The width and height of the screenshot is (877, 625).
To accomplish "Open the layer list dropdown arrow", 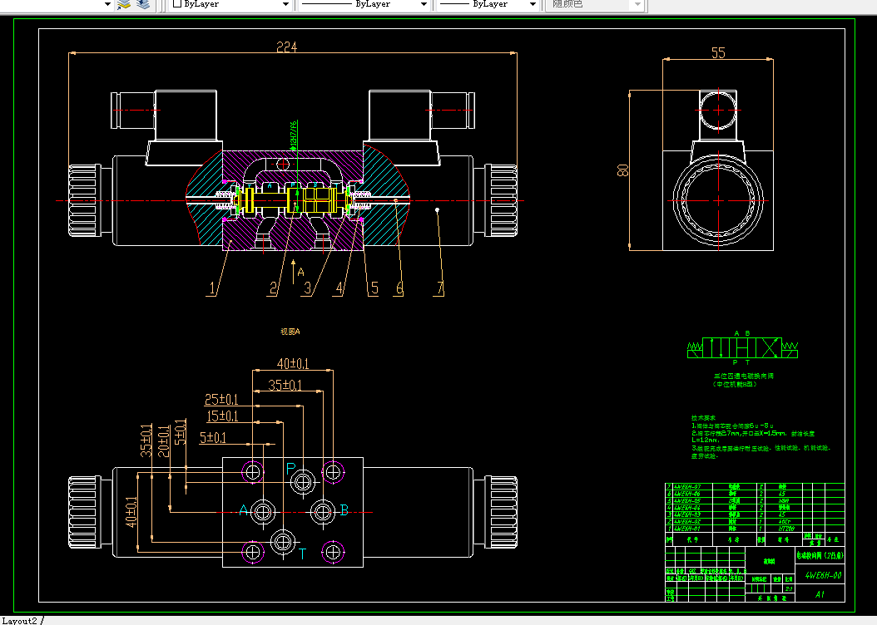I will pos(107,4).
